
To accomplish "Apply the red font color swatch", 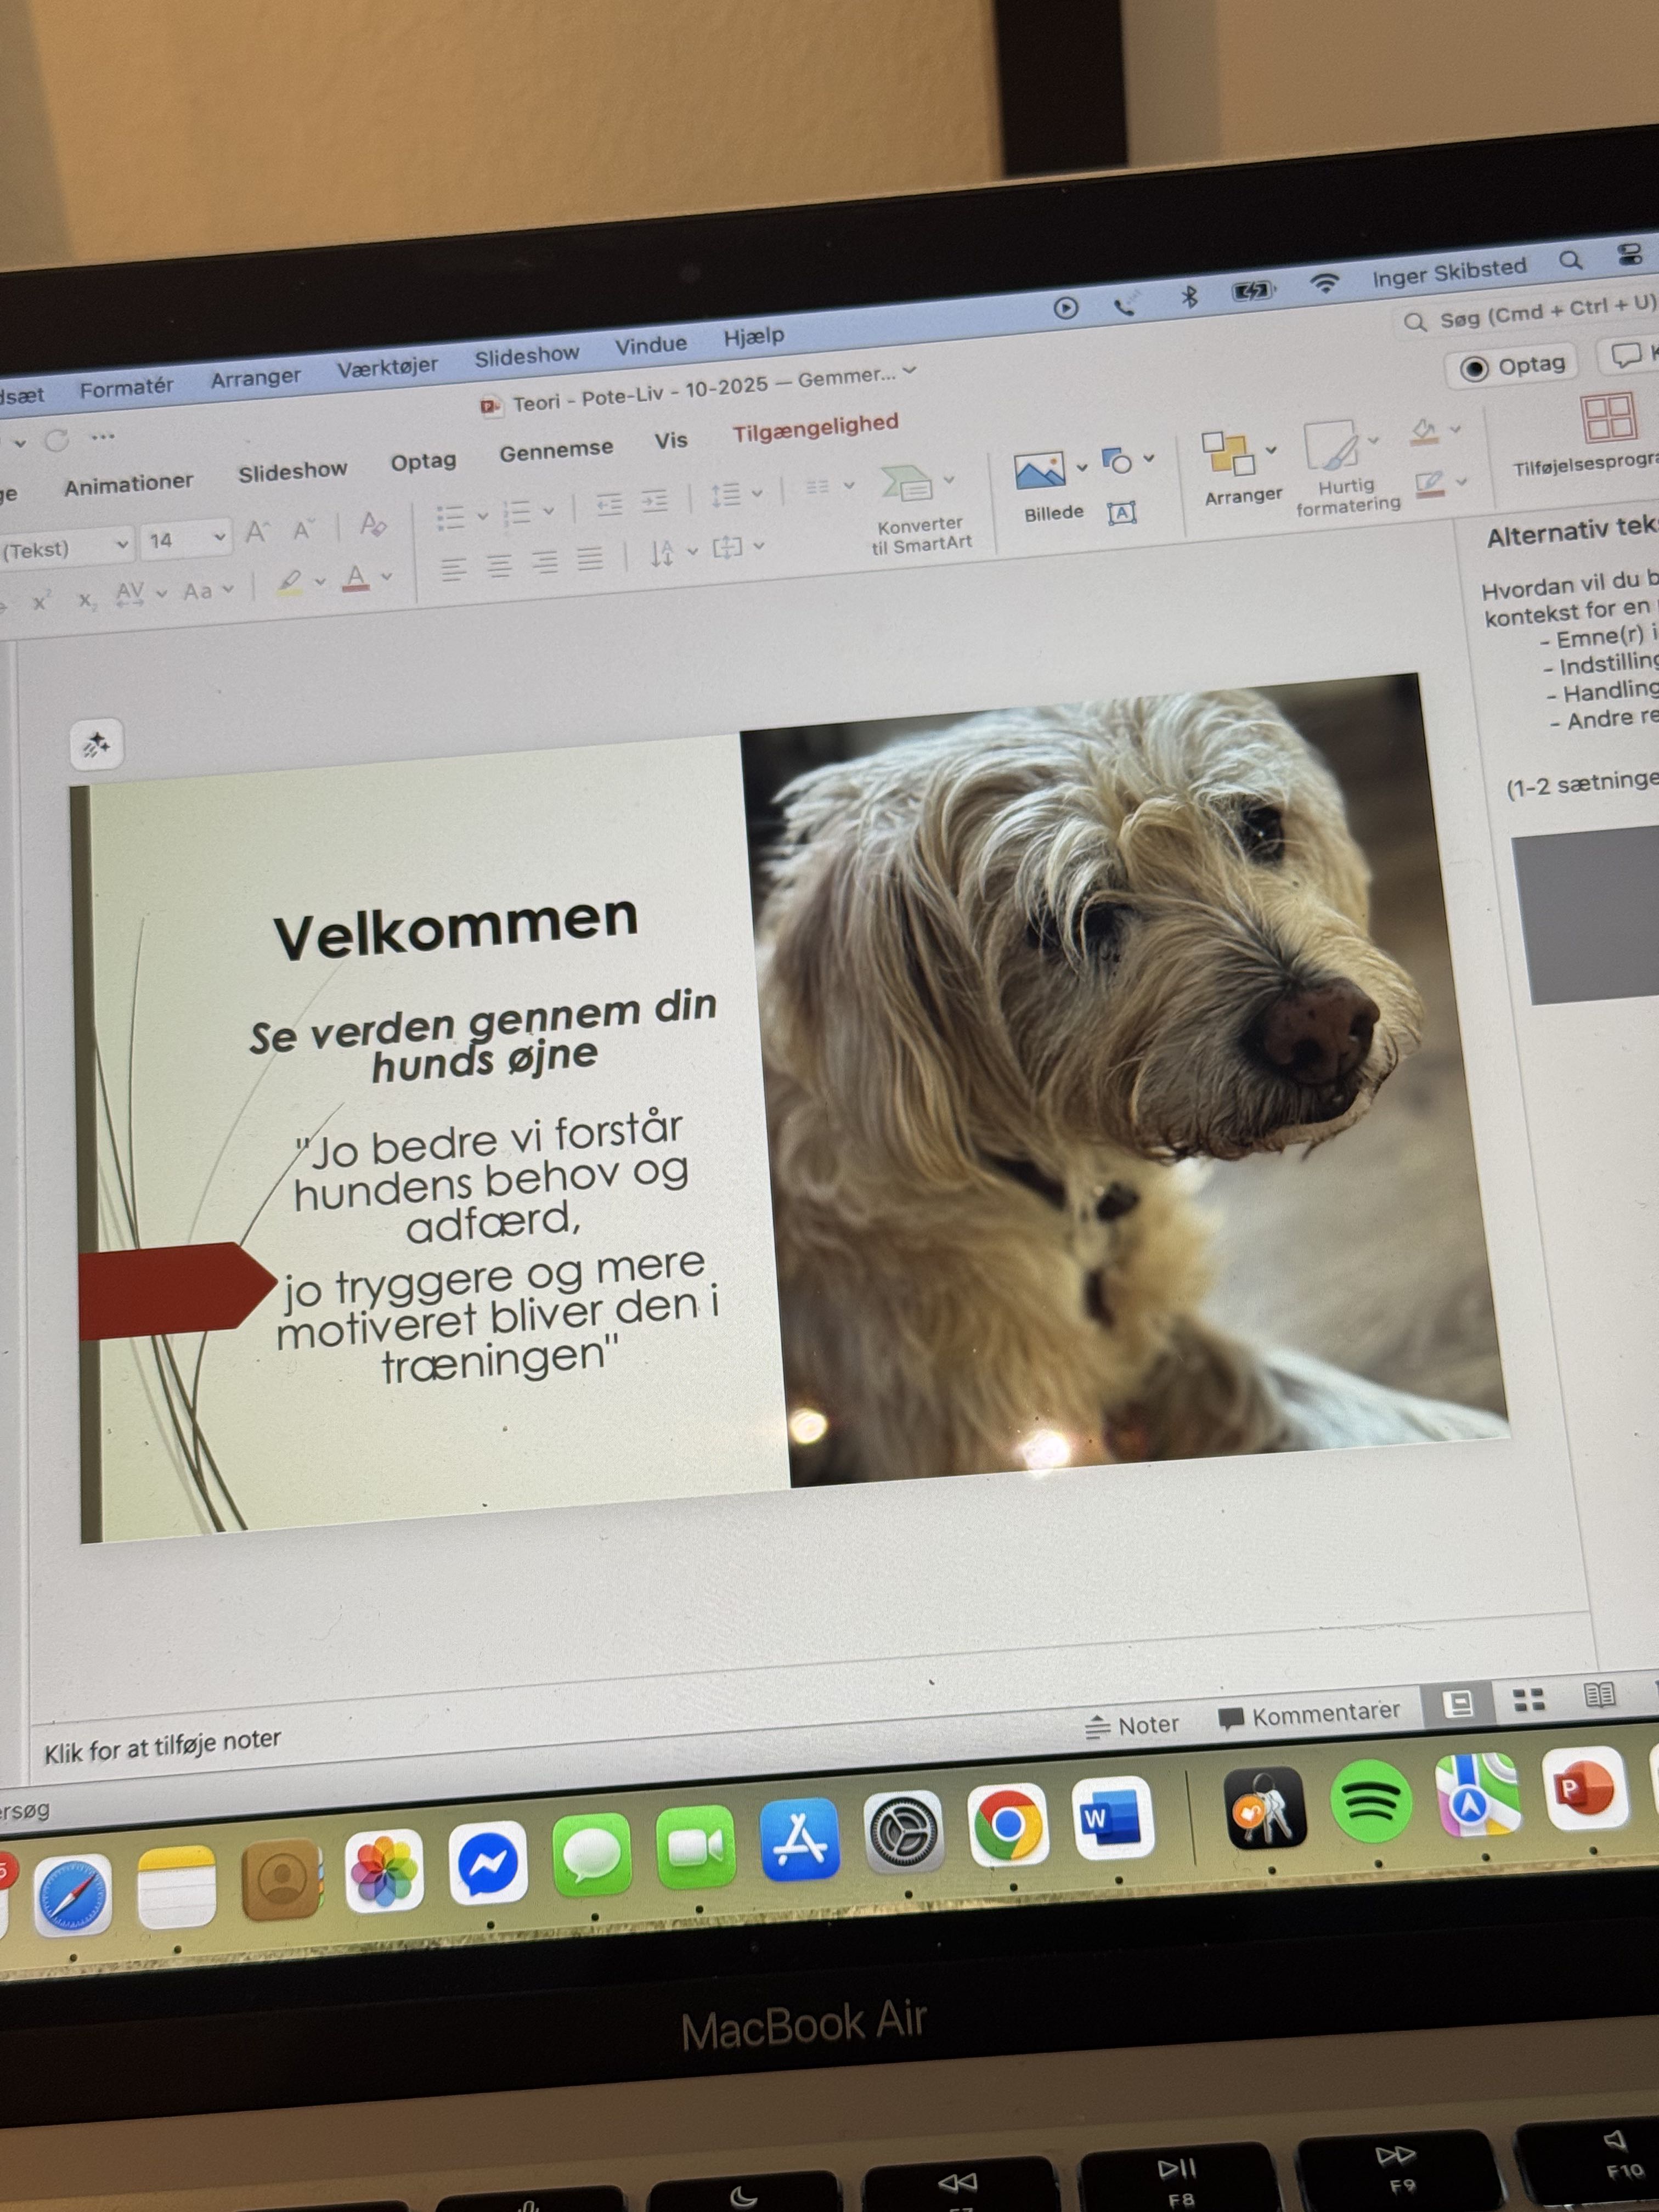I will click(x=356, y=578).
